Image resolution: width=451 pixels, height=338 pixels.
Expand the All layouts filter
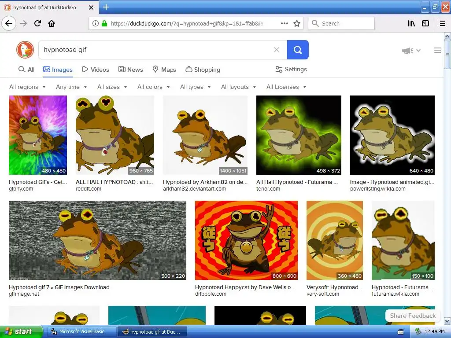point(238,87)
